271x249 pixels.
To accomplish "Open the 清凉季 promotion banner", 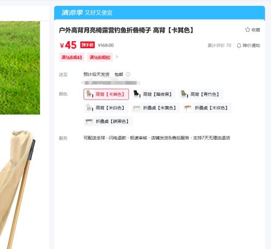I will (159, 13).
